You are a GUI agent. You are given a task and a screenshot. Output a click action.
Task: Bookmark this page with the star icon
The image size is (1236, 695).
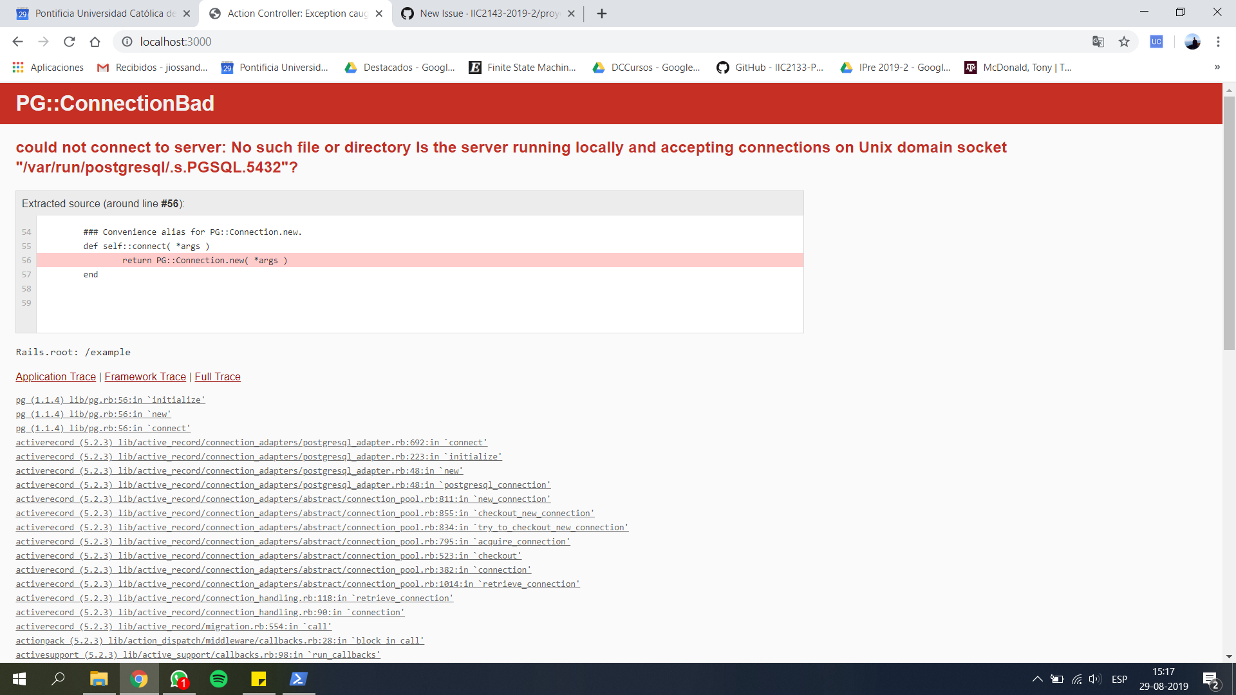(1125, 41)
